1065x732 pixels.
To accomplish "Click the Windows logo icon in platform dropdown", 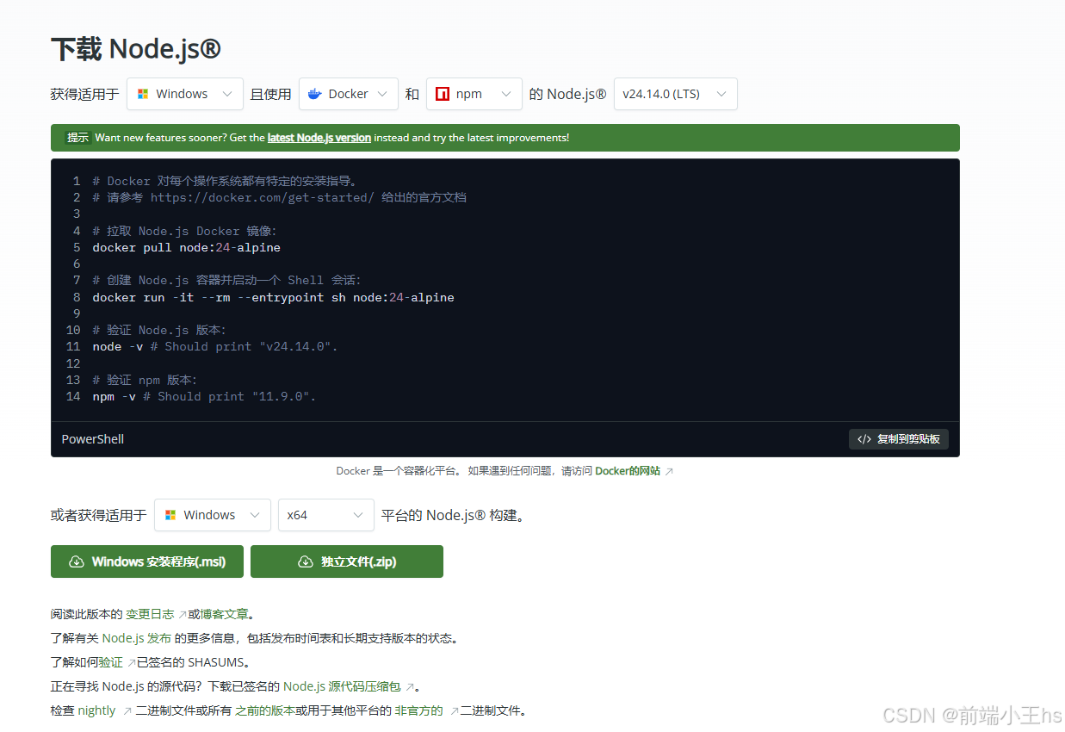I will pyautogui.click(x=170, y=515).
